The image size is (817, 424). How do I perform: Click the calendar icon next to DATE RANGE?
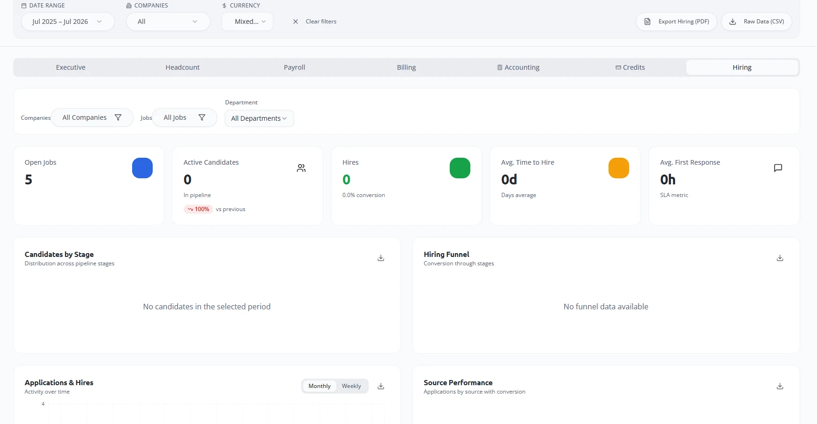click(24, 6)
